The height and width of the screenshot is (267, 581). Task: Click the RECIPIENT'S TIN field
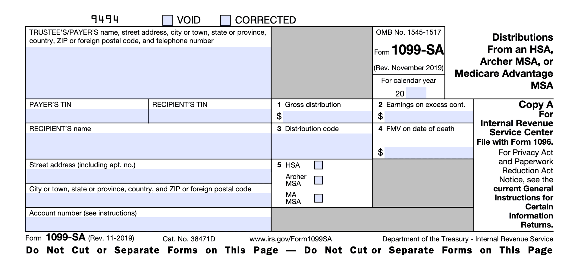coord(210,116)
